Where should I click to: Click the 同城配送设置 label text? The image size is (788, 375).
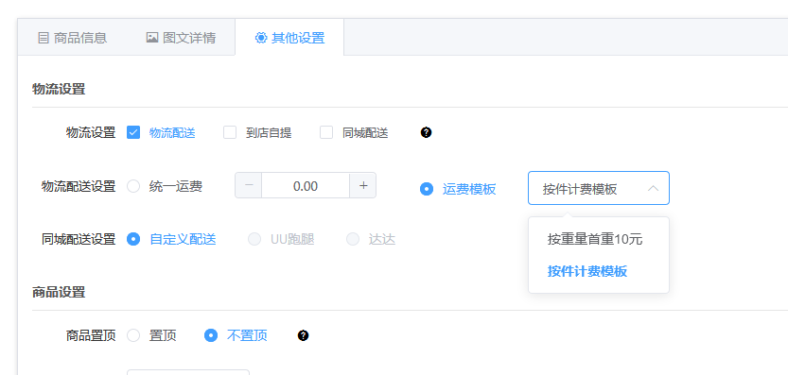pyautogui.click(x=79, y=240)
